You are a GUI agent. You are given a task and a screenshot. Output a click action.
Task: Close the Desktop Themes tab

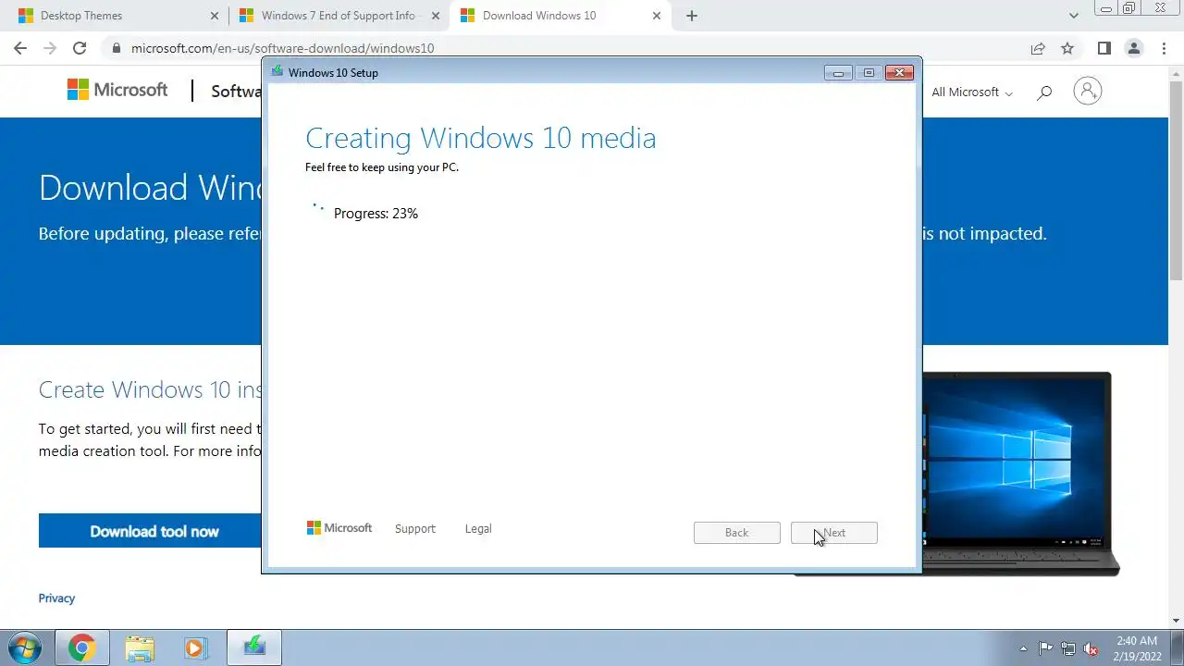coord(215,16)
